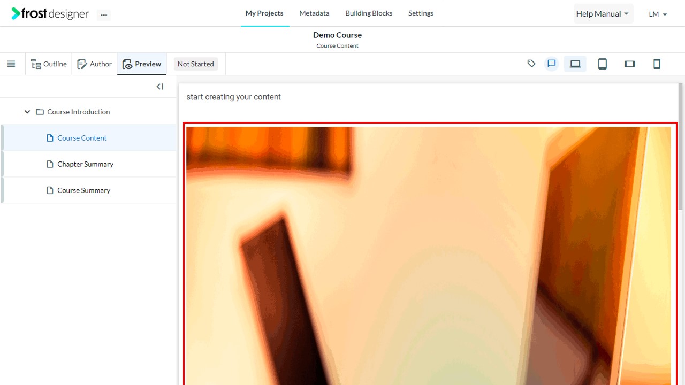The image size is (685, 385).
Task: Open the Metadata tab
Action: [x=314, y=13]
